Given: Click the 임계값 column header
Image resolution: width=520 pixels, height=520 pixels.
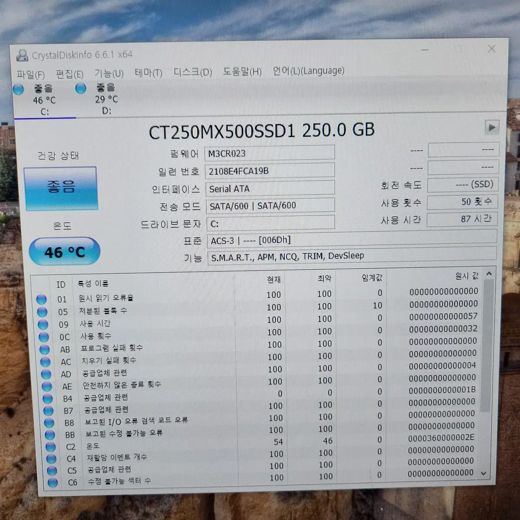Looking at the screenshot, I should pyautogui.click(x=372, y=277).
